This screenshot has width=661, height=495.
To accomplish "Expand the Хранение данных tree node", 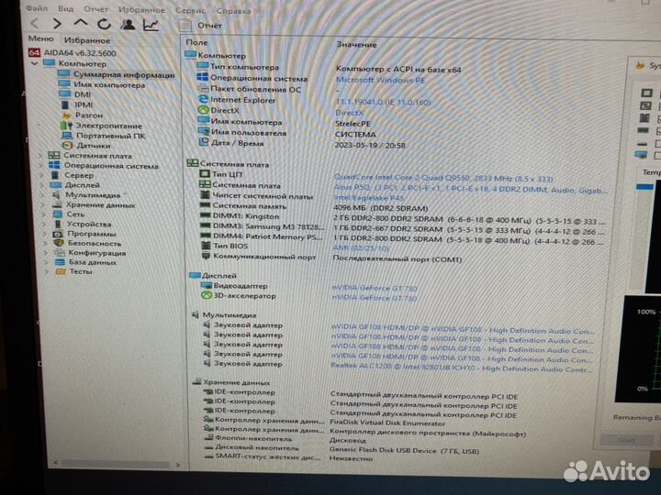I will [44, 205].
